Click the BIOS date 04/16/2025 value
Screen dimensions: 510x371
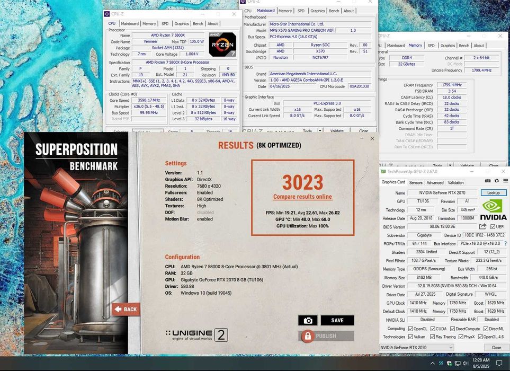[292, 86]
